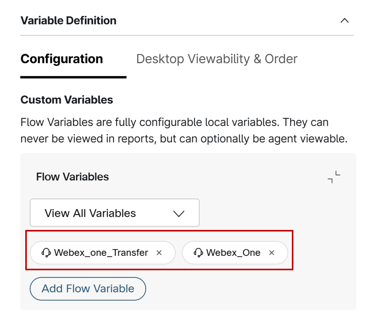Click the Flow Variables panel title

coord(73,177)
